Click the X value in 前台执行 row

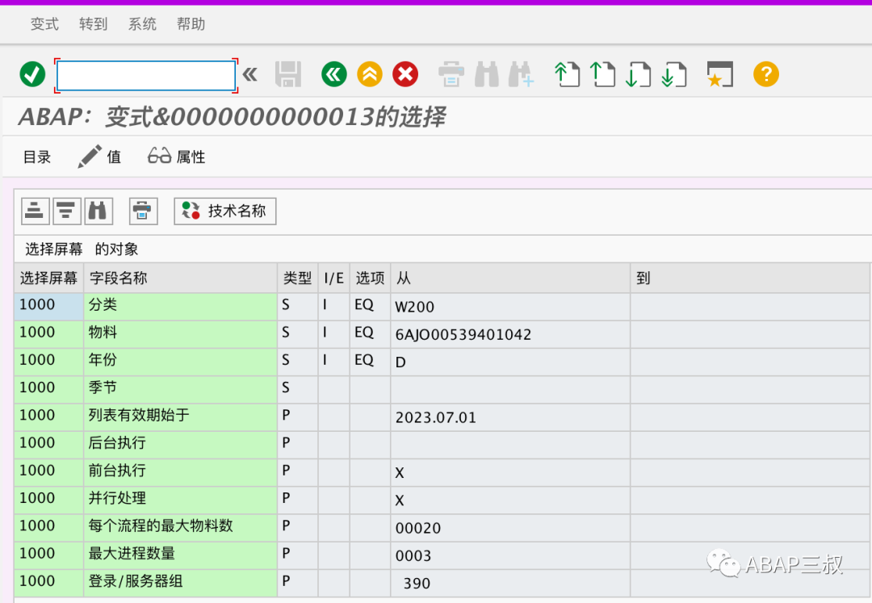pyautogui.click(x=400, y=473)
